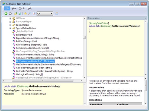The height and width of the screenshot is (111, 149).
Task: Click method icon beside GetCompatibilityFlag
Action: pyautogui.click(x=14, y=51)
